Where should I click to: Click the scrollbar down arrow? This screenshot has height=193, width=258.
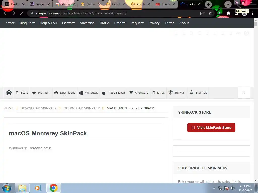pos(256,181)
